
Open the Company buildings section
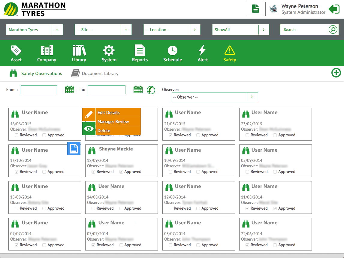pyautogui.click(x=47, y=50)
